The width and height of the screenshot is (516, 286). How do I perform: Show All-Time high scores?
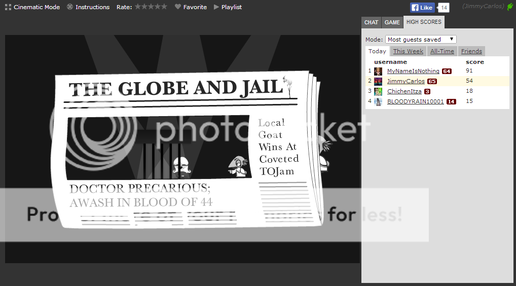[442, 51]
